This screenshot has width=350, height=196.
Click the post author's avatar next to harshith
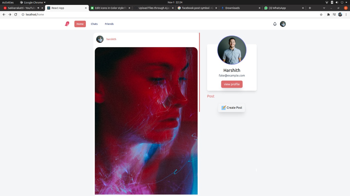pyautogui.click(x=100, y=39)
